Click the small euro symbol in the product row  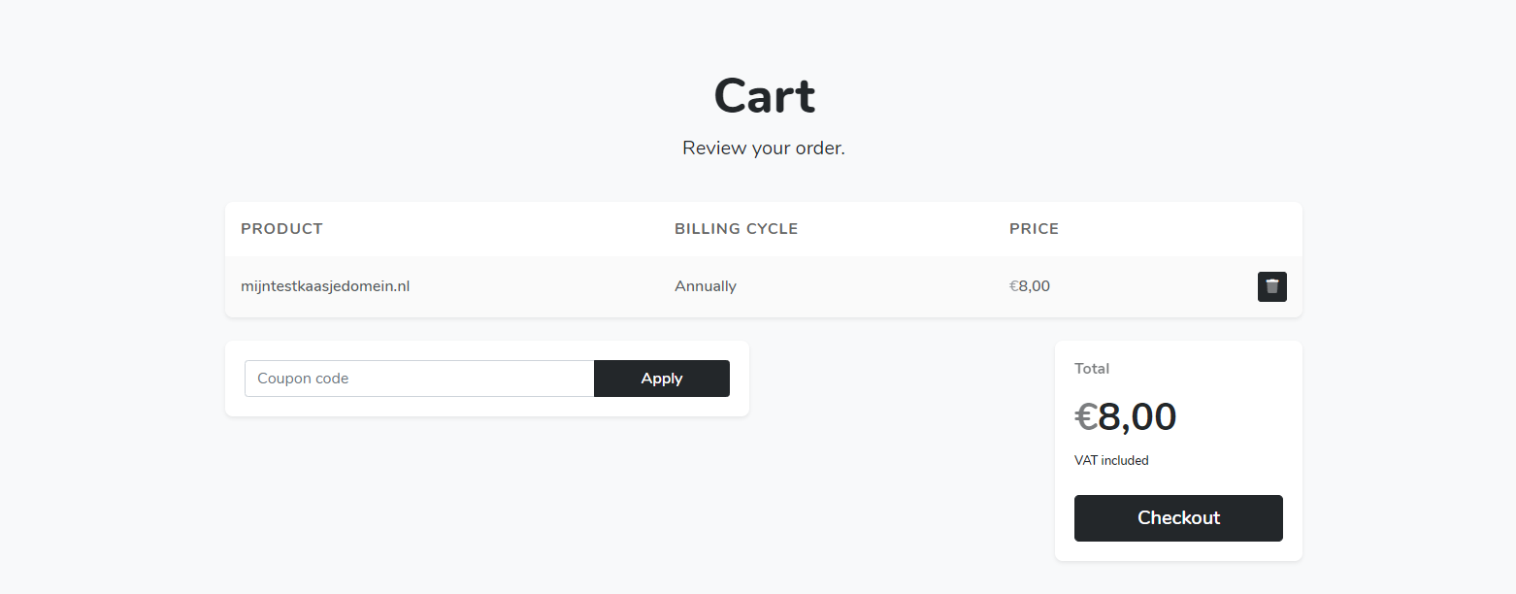[x=1013, y=286]
